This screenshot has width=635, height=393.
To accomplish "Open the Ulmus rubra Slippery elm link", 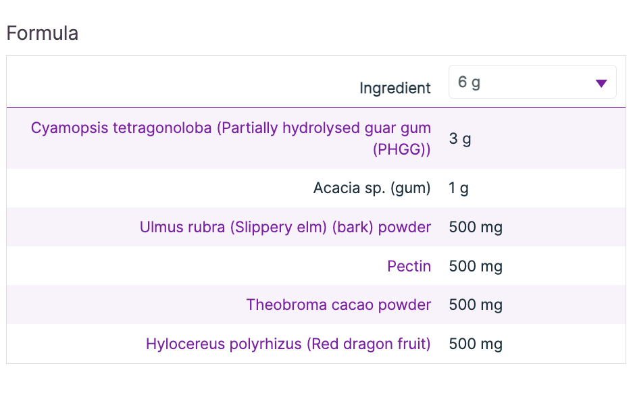I will point(285,227).
